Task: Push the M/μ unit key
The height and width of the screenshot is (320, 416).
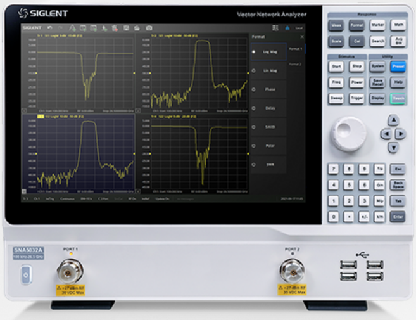Action: [x=380, y=201]
